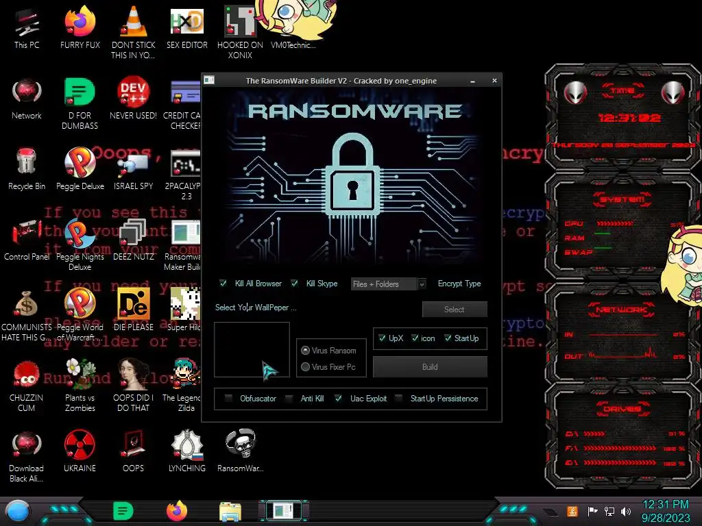Click the Build button
This screenshot has height=526, width=702.
430,367
